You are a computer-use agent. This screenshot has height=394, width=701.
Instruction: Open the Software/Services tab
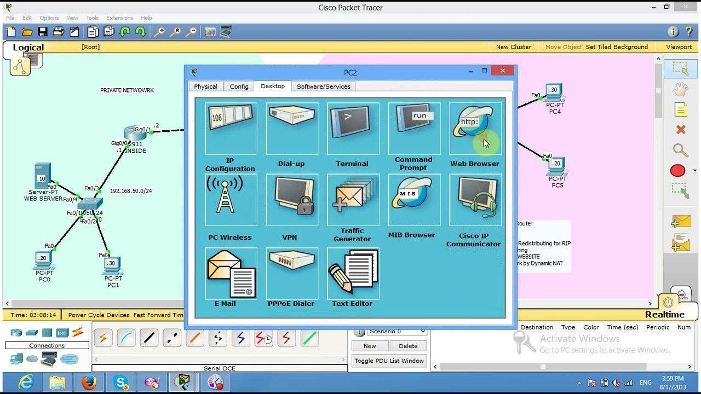[x=324, y=86]
